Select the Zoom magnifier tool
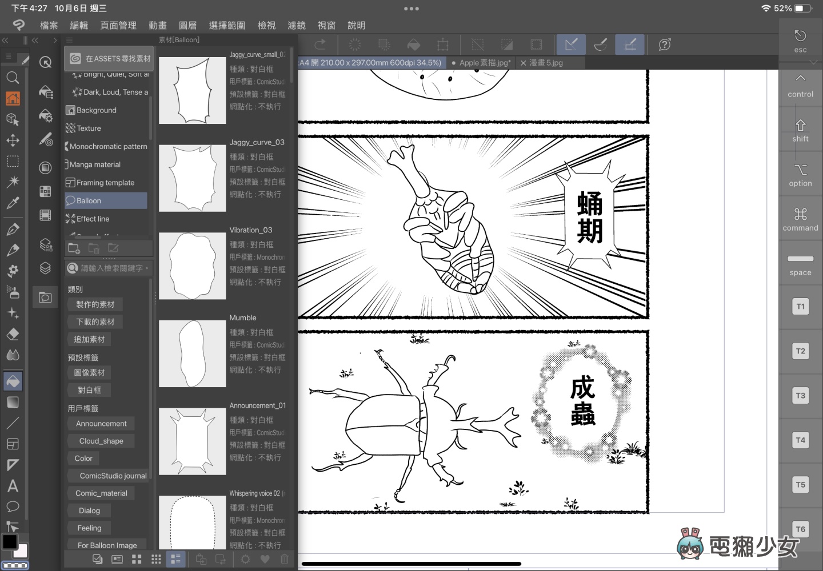 click(13, 78)
